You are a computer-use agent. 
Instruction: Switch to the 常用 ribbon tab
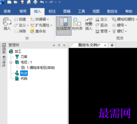click(x=23, y=11)
